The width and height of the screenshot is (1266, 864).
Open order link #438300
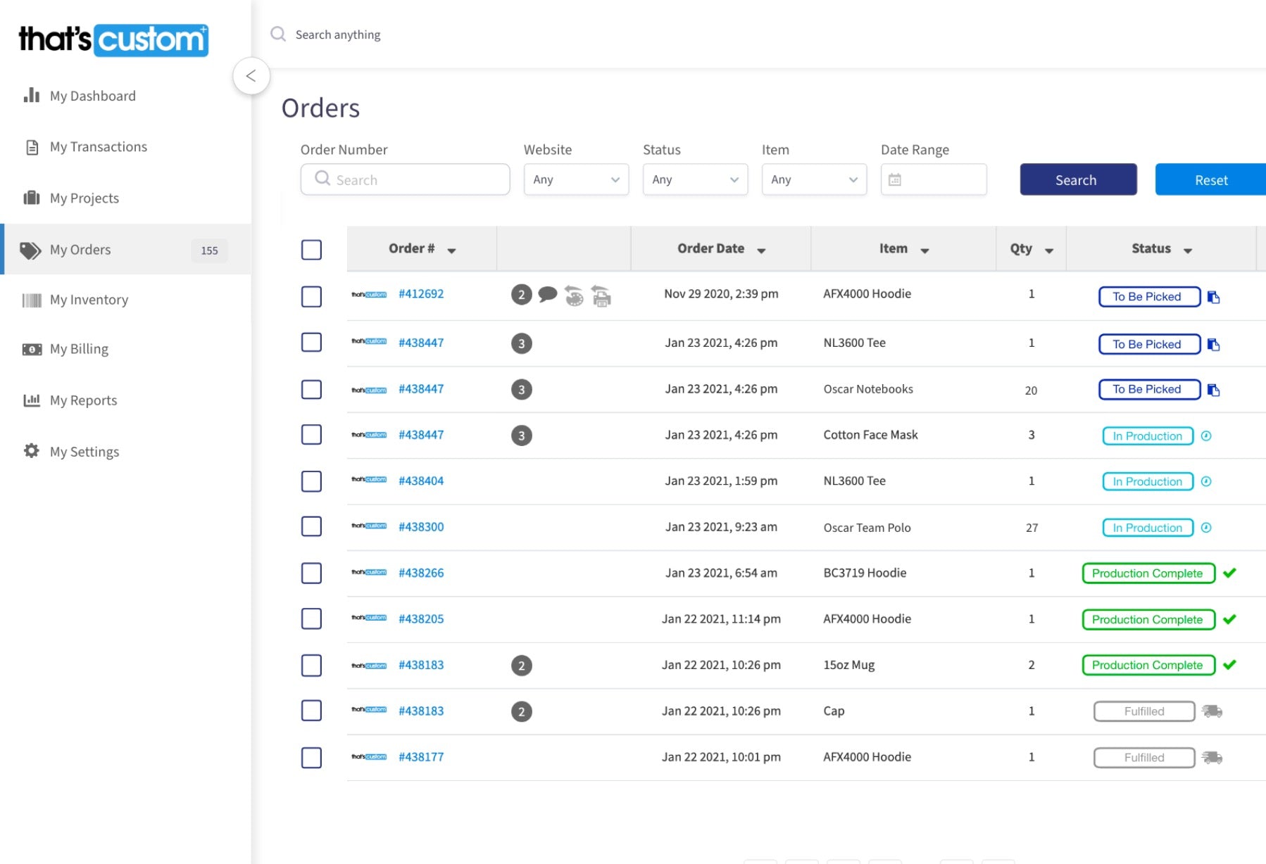coord(421,527)
